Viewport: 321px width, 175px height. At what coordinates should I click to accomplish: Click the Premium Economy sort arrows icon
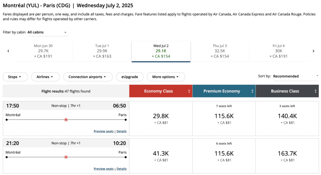point(252,91)
